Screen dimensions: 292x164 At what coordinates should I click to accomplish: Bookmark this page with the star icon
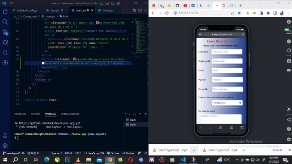239,13
